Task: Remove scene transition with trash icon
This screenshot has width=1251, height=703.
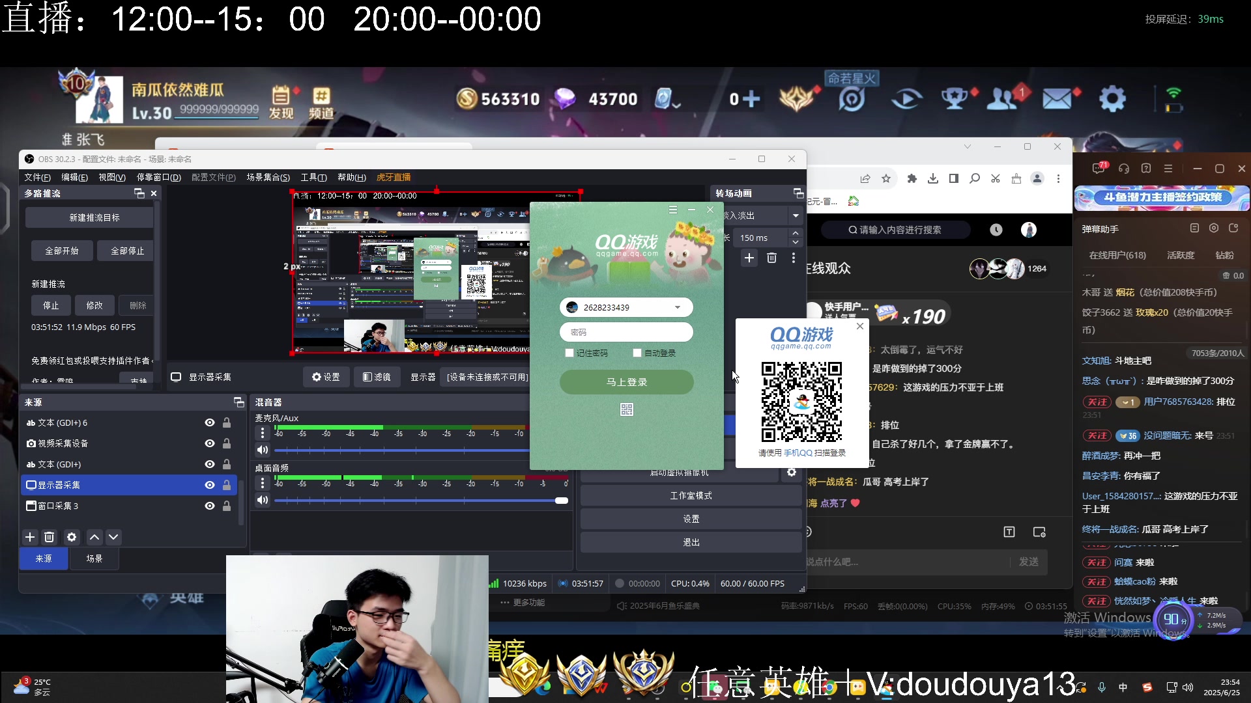Action: pos(771,258)
